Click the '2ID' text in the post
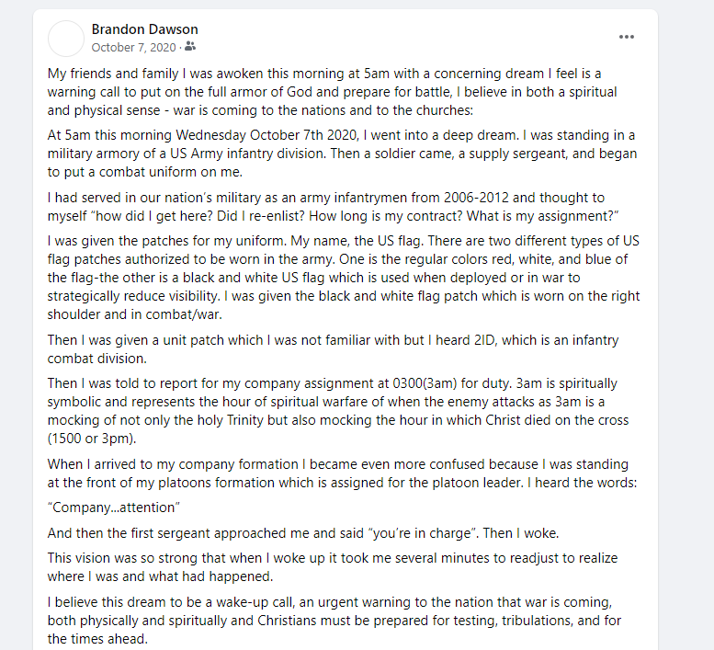Screen dimensions: 714x650 click(483, 340)
